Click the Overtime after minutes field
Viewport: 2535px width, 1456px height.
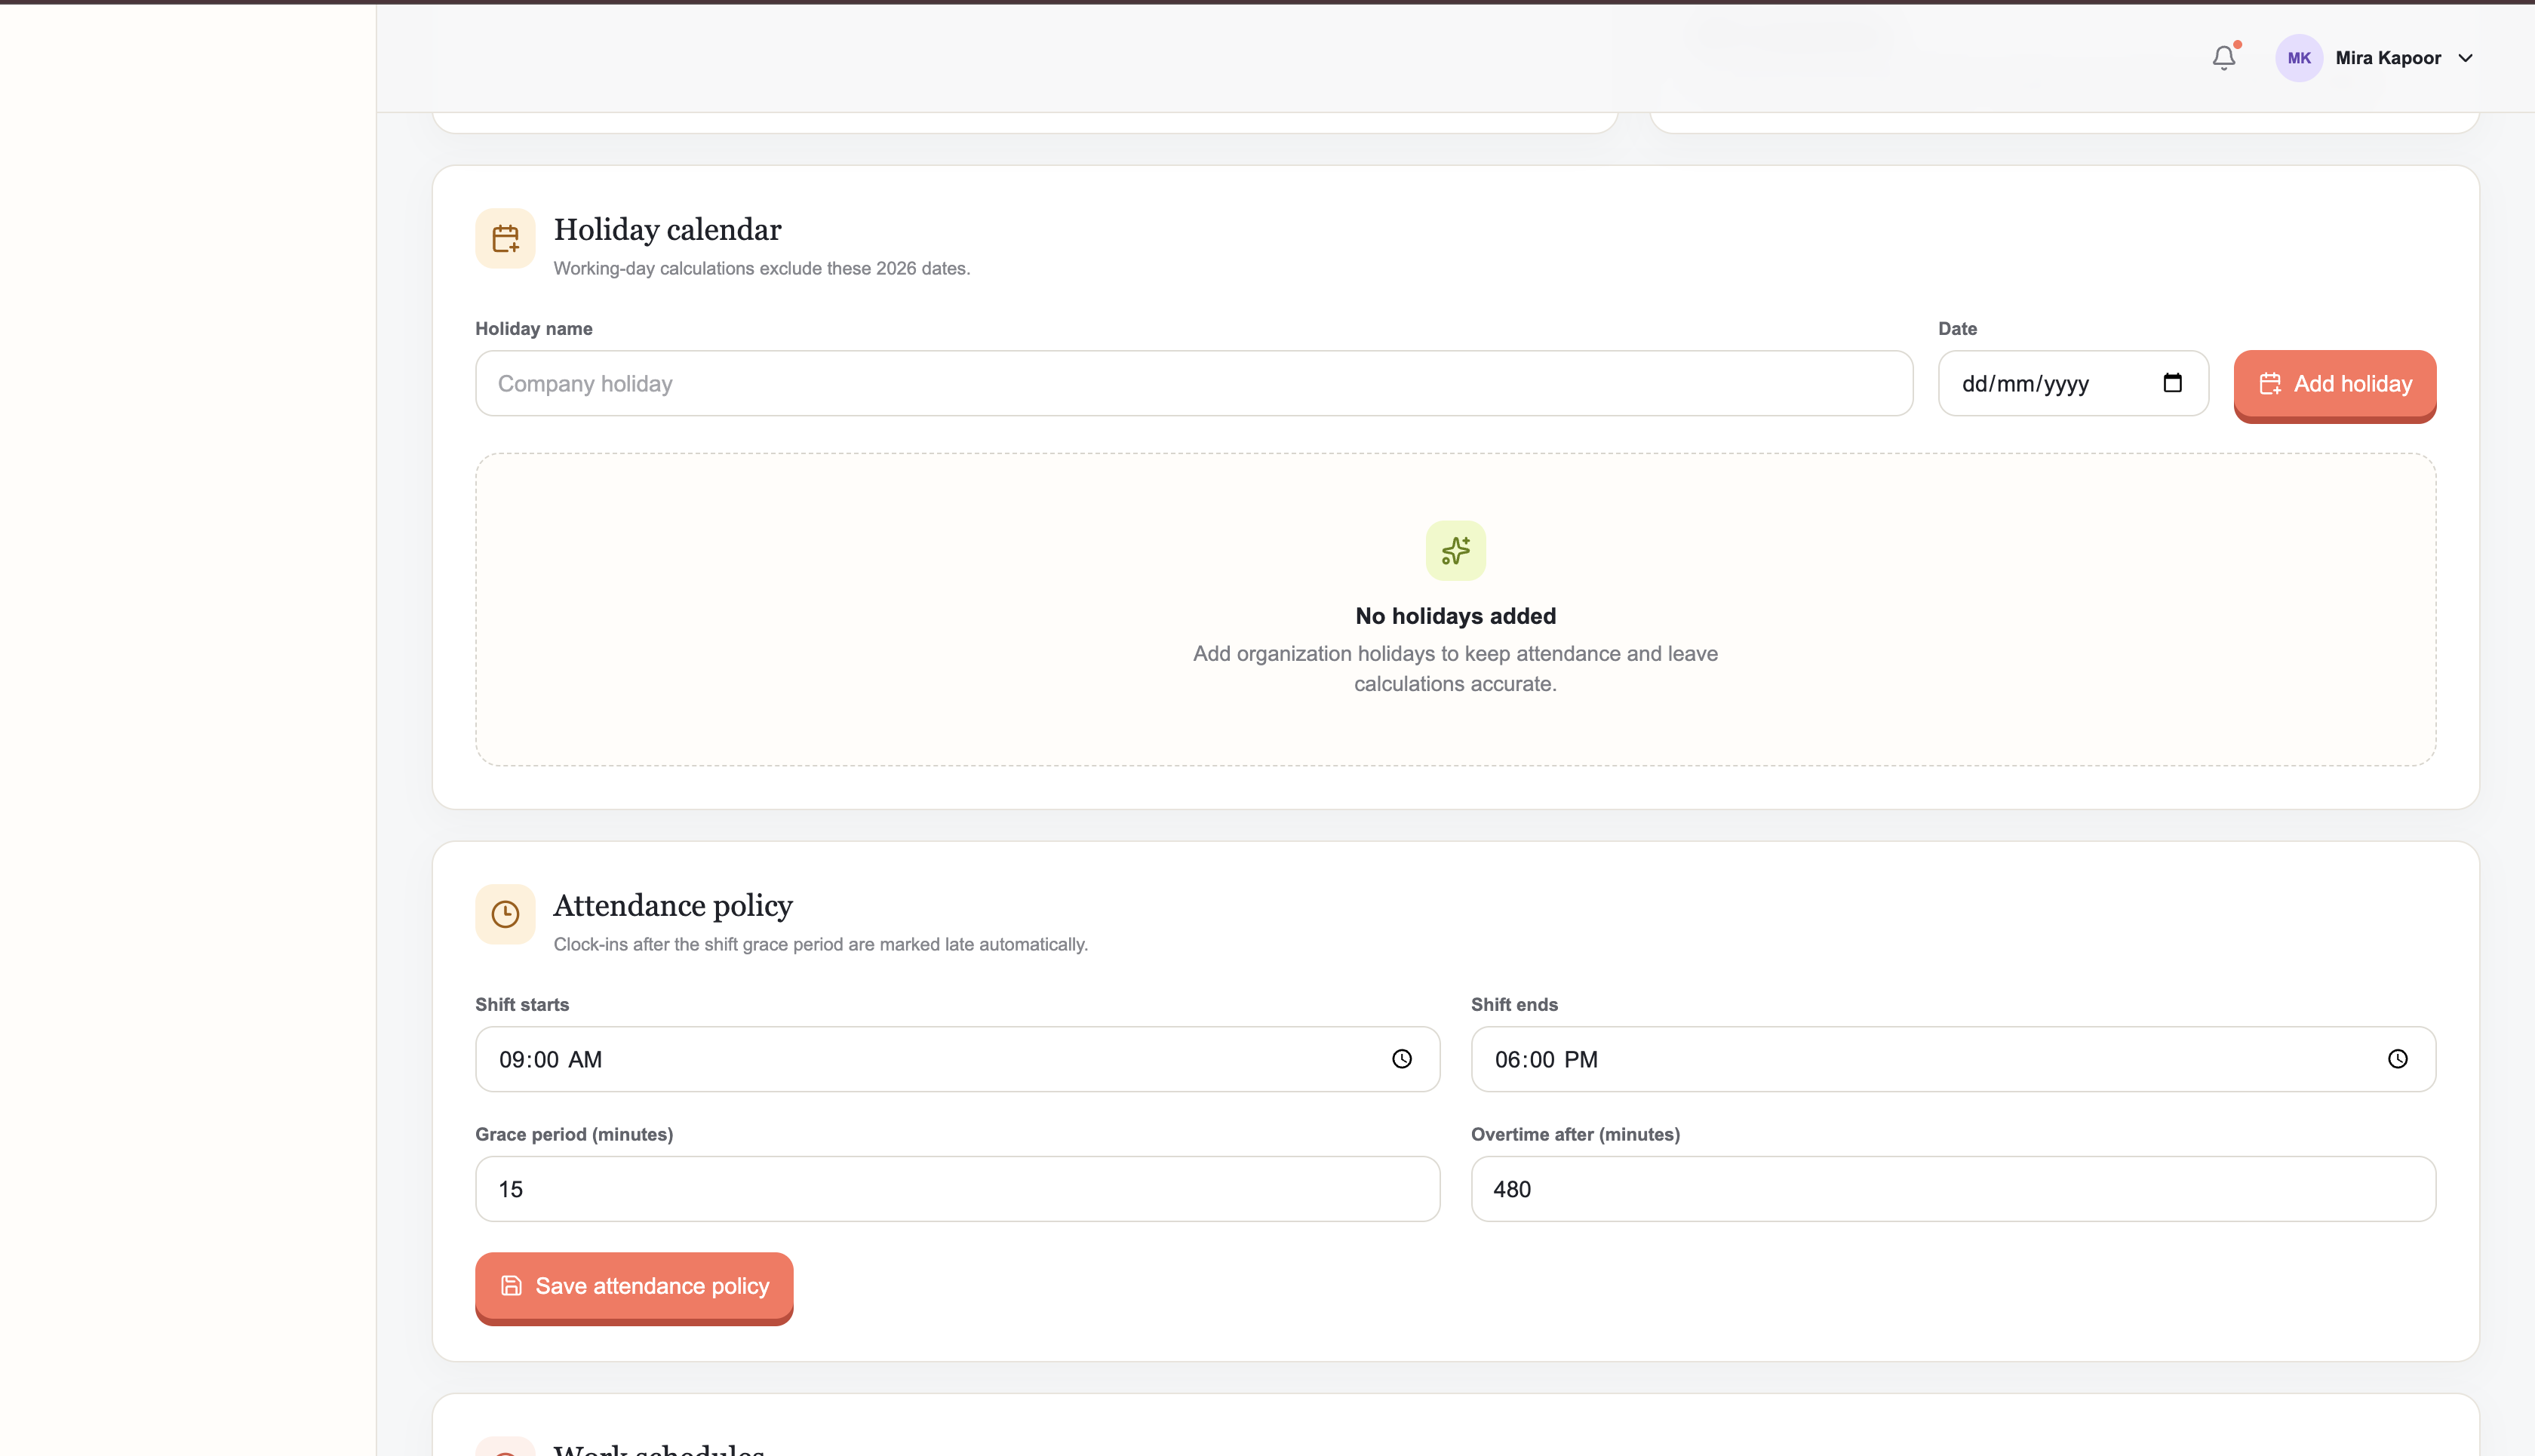[1953, 1189]
